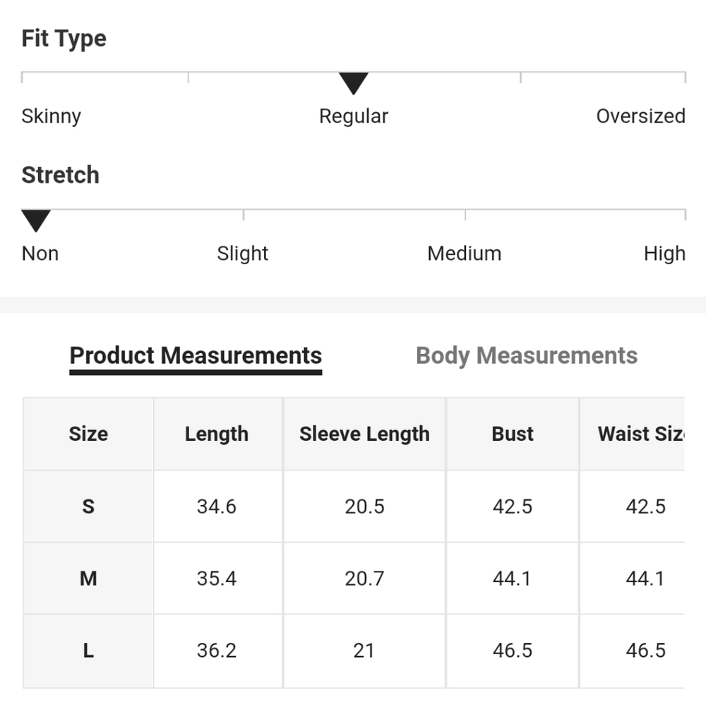Click the size L bust value 46.5
Image resolution: width=706 pixels, height=705 pixels.
pos(513,651)
